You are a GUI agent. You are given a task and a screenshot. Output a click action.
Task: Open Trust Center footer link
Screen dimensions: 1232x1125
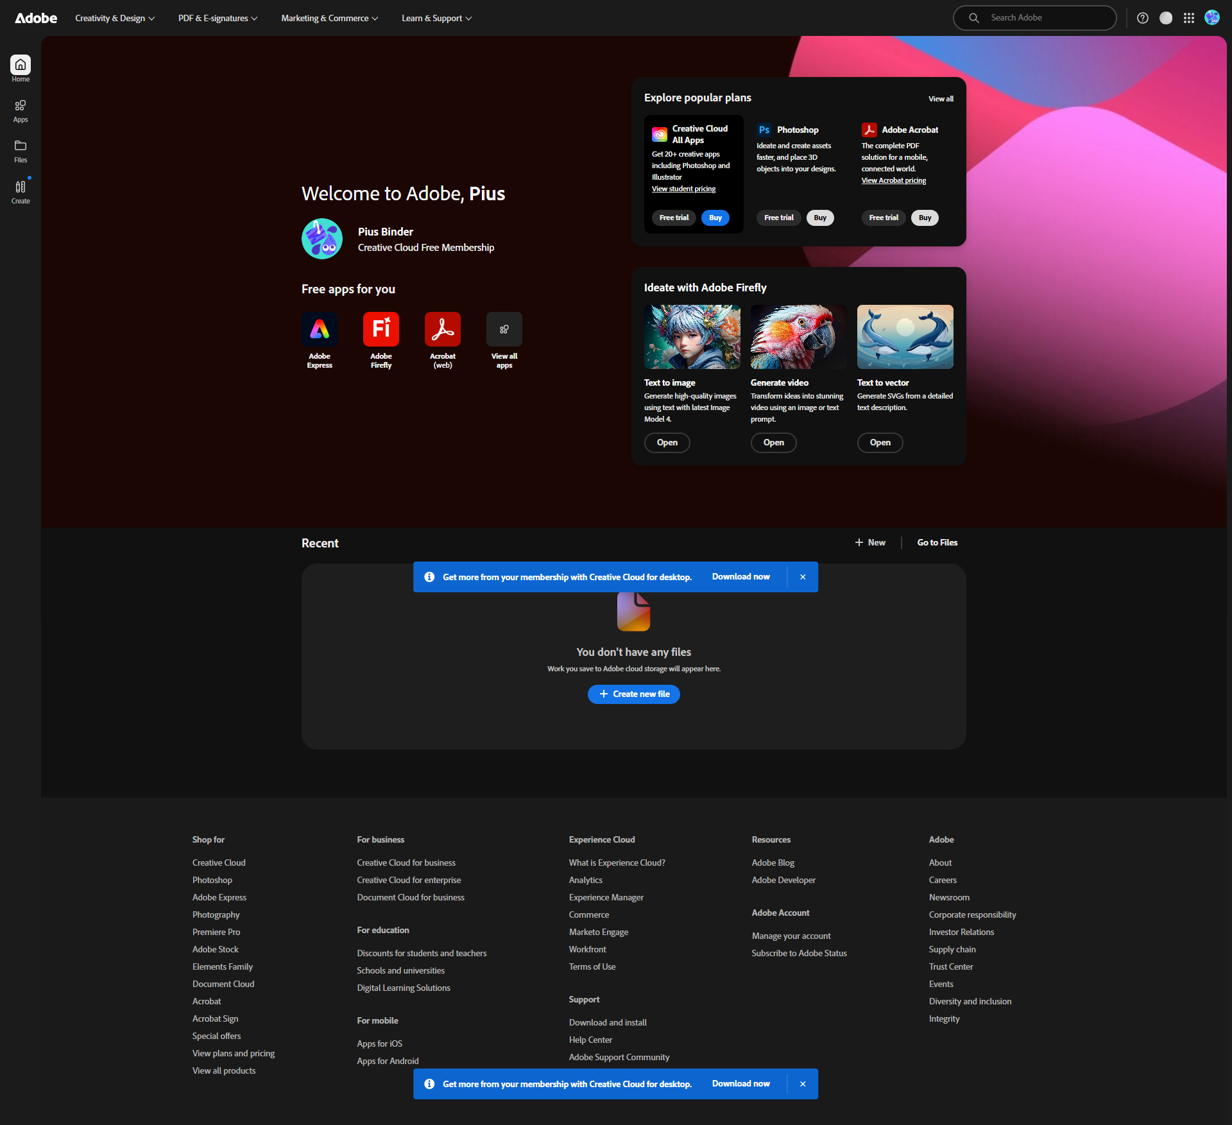951,966
